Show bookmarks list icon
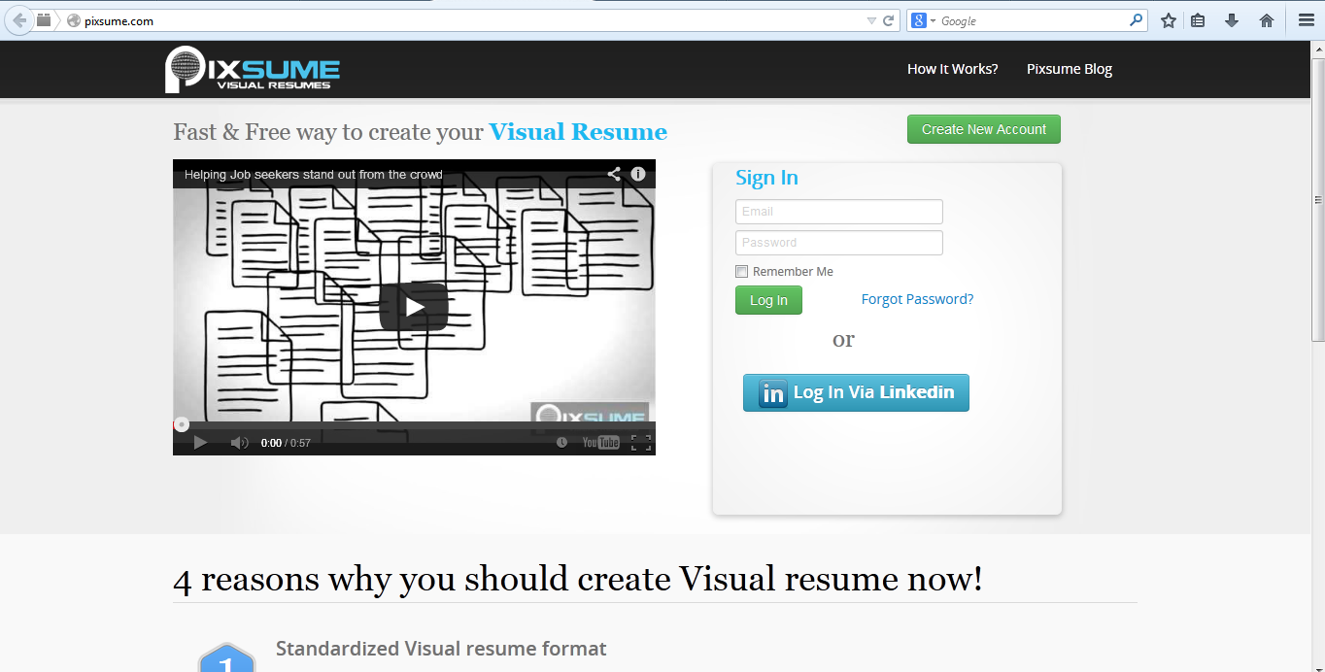This screenshot has height=672, width=1325. click(1198, 20)
